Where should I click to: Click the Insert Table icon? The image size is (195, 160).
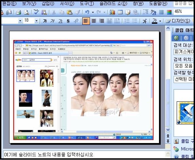point(120,12)
